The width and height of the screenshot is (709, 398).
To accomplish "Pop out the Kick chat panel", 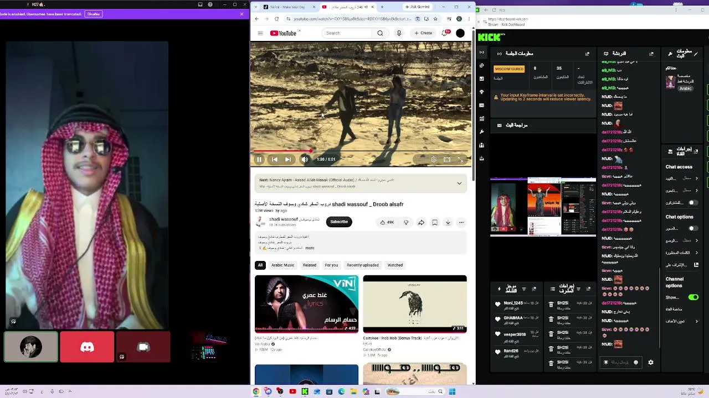I will (x=651, y=54).
